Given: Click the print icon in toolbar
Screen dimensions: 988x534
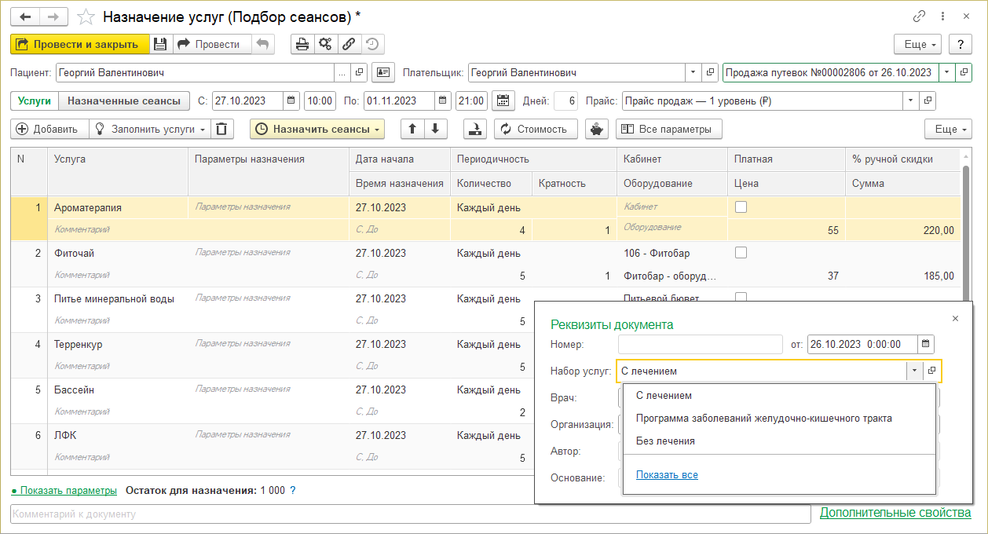Looking at the screenshot, I should (x=302, y=45).
